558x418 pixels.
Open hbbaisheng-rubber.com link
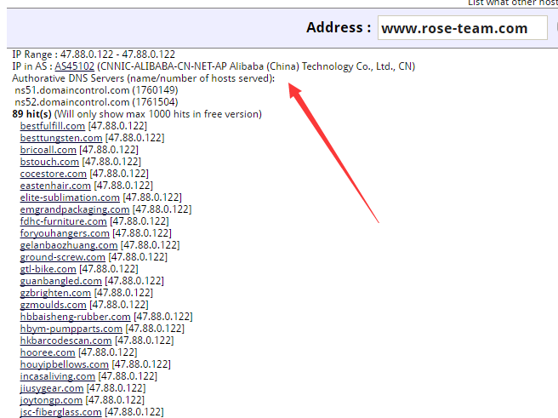click(76, 317)
